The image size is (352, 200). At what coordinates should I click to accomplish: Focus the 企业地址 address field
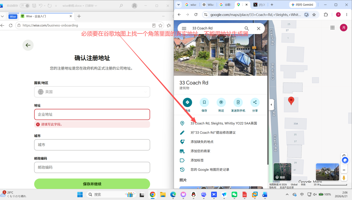(x=92, y=115)
